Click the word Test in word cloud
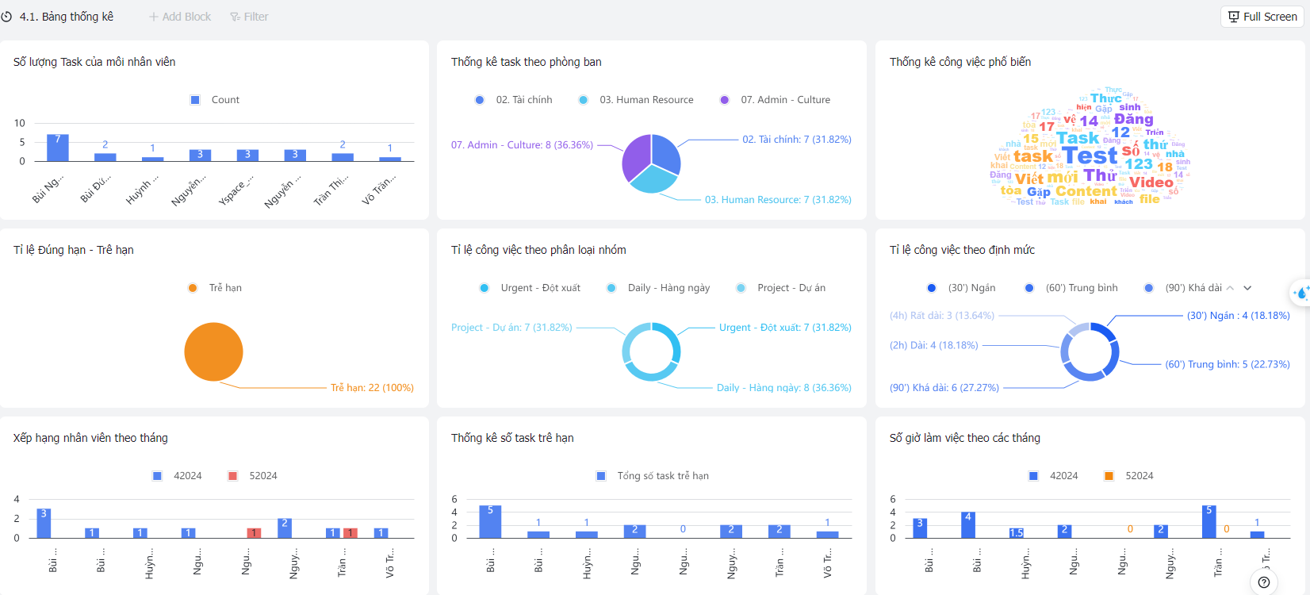The height and width of the screenshot is (595, 1310). tap(1089, 155)
